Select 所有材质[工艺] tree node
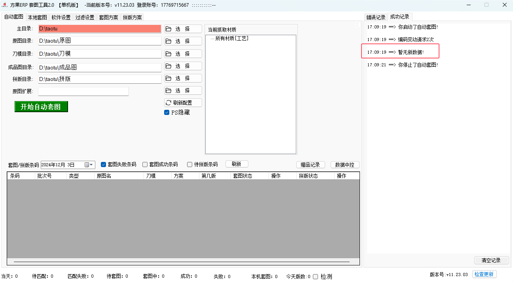This screenshot has height=282, width=513. pyautogui.click(x=232, y=38)
